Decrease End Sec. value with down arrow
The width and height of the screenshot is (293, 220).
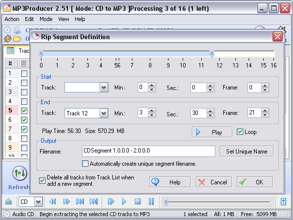210,115
